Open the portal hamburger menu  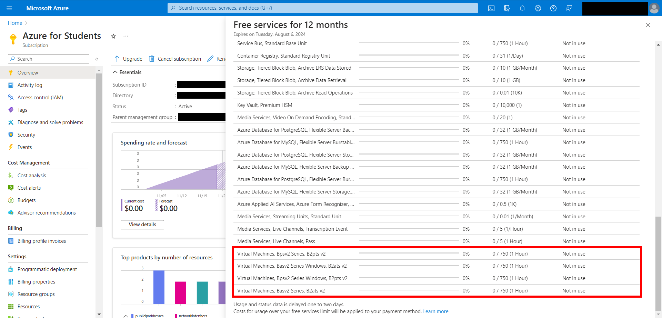(x=9, y=8)
